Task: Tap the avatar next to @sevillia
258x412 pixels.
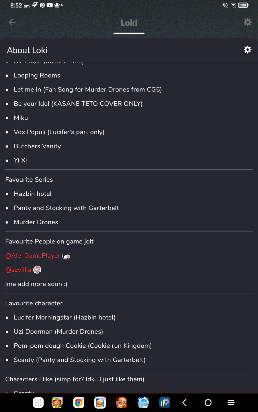Action: [x=37, y=270]
